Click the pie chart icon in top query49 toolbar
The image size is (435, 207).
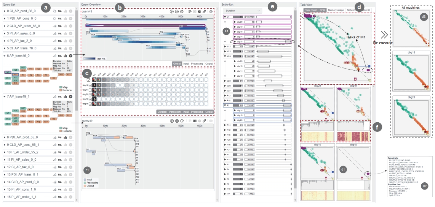click(x=199, y=12)
